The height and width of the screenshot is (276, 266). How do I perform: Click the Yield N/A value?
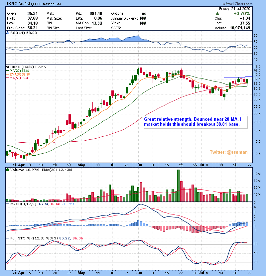[143, 23]
